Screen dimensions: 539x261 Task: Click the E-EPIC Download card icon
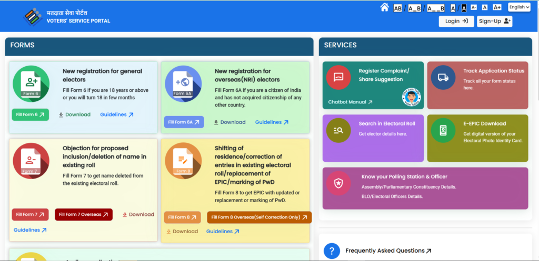443,130
